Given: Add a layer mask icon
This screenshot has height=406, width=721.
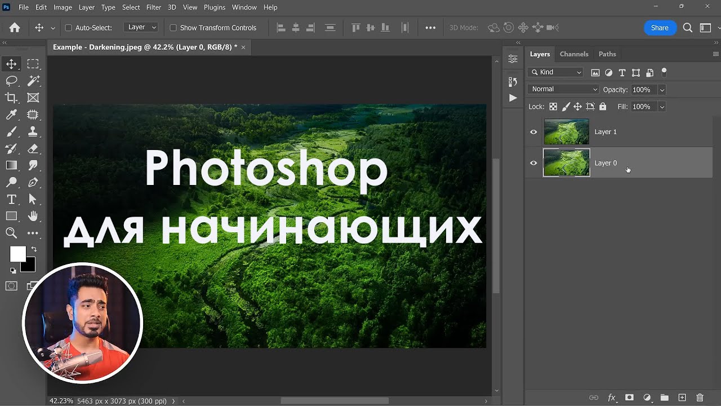Looking at the screenshot, I should click(629, 398).
